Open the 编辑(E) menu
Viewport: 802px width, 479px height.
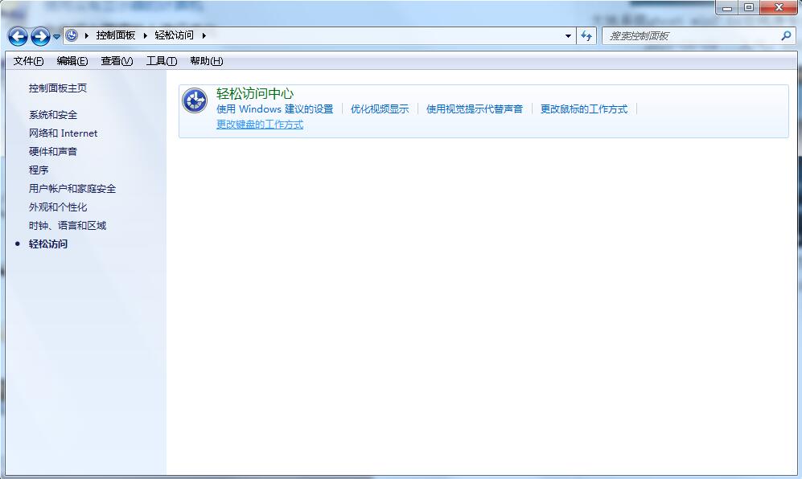coord(72,61)
